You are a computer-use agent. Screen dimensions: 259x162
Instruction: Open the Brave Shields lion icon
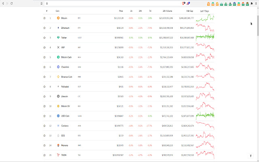click(x=183, y=3)
